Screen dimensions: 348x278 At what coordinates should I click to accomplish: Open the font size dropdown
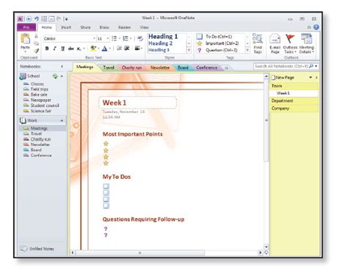coord(107,39)
